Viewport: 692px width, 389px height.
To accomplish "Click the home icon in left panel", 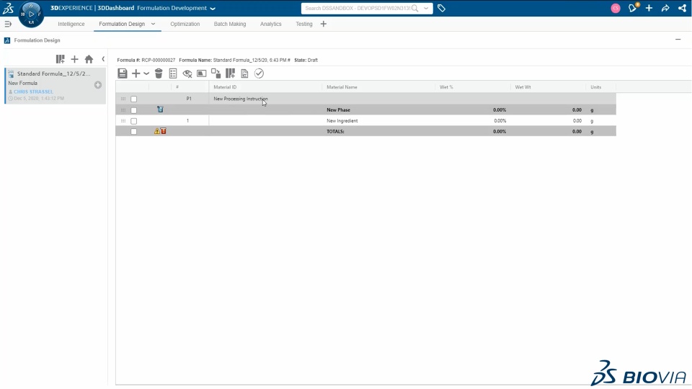I will pos(89,59).
